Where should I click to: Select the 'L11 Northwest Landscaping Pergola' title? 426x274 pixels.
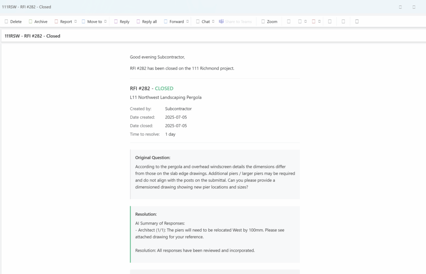166,97
